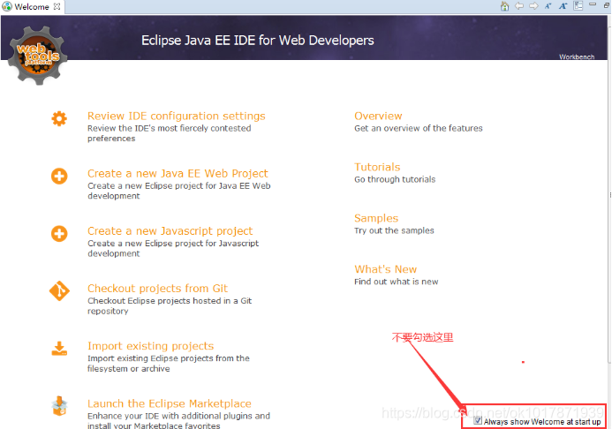Go to the Workbench link
612x429 pixels.
(x=577, y=57)
